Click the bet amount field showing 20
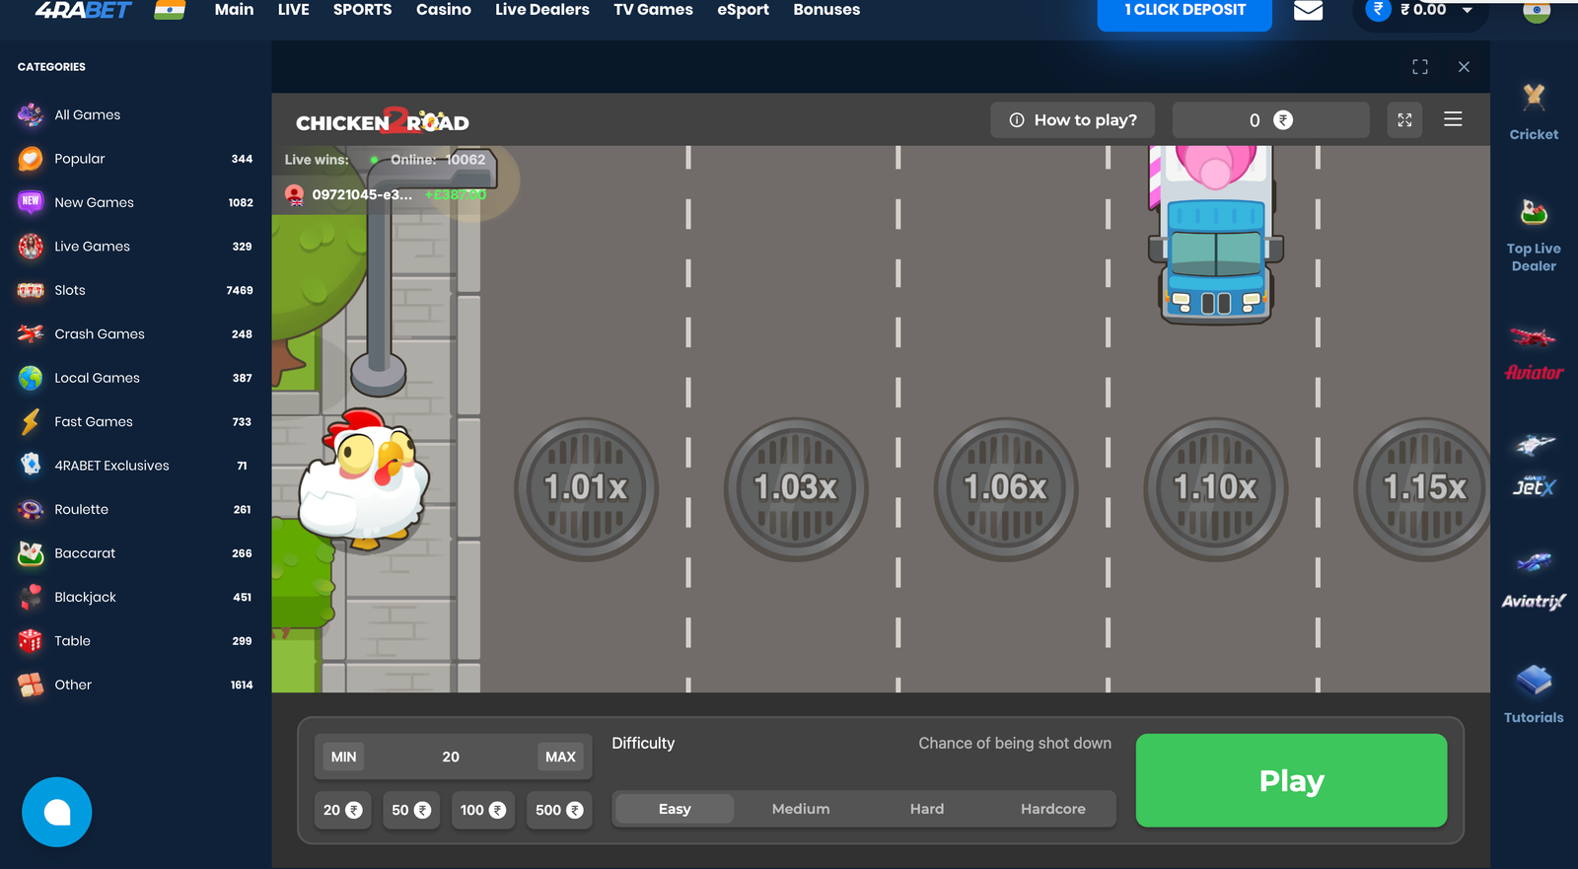Screen dimensions: 1578x869 pos(451,757)
